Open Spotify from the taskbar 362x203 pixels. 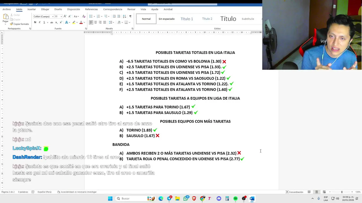pos(235,198)
